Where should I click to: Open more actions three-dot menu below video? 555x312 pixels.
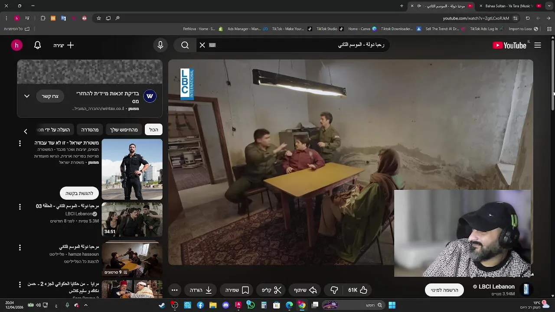(174, 290)
